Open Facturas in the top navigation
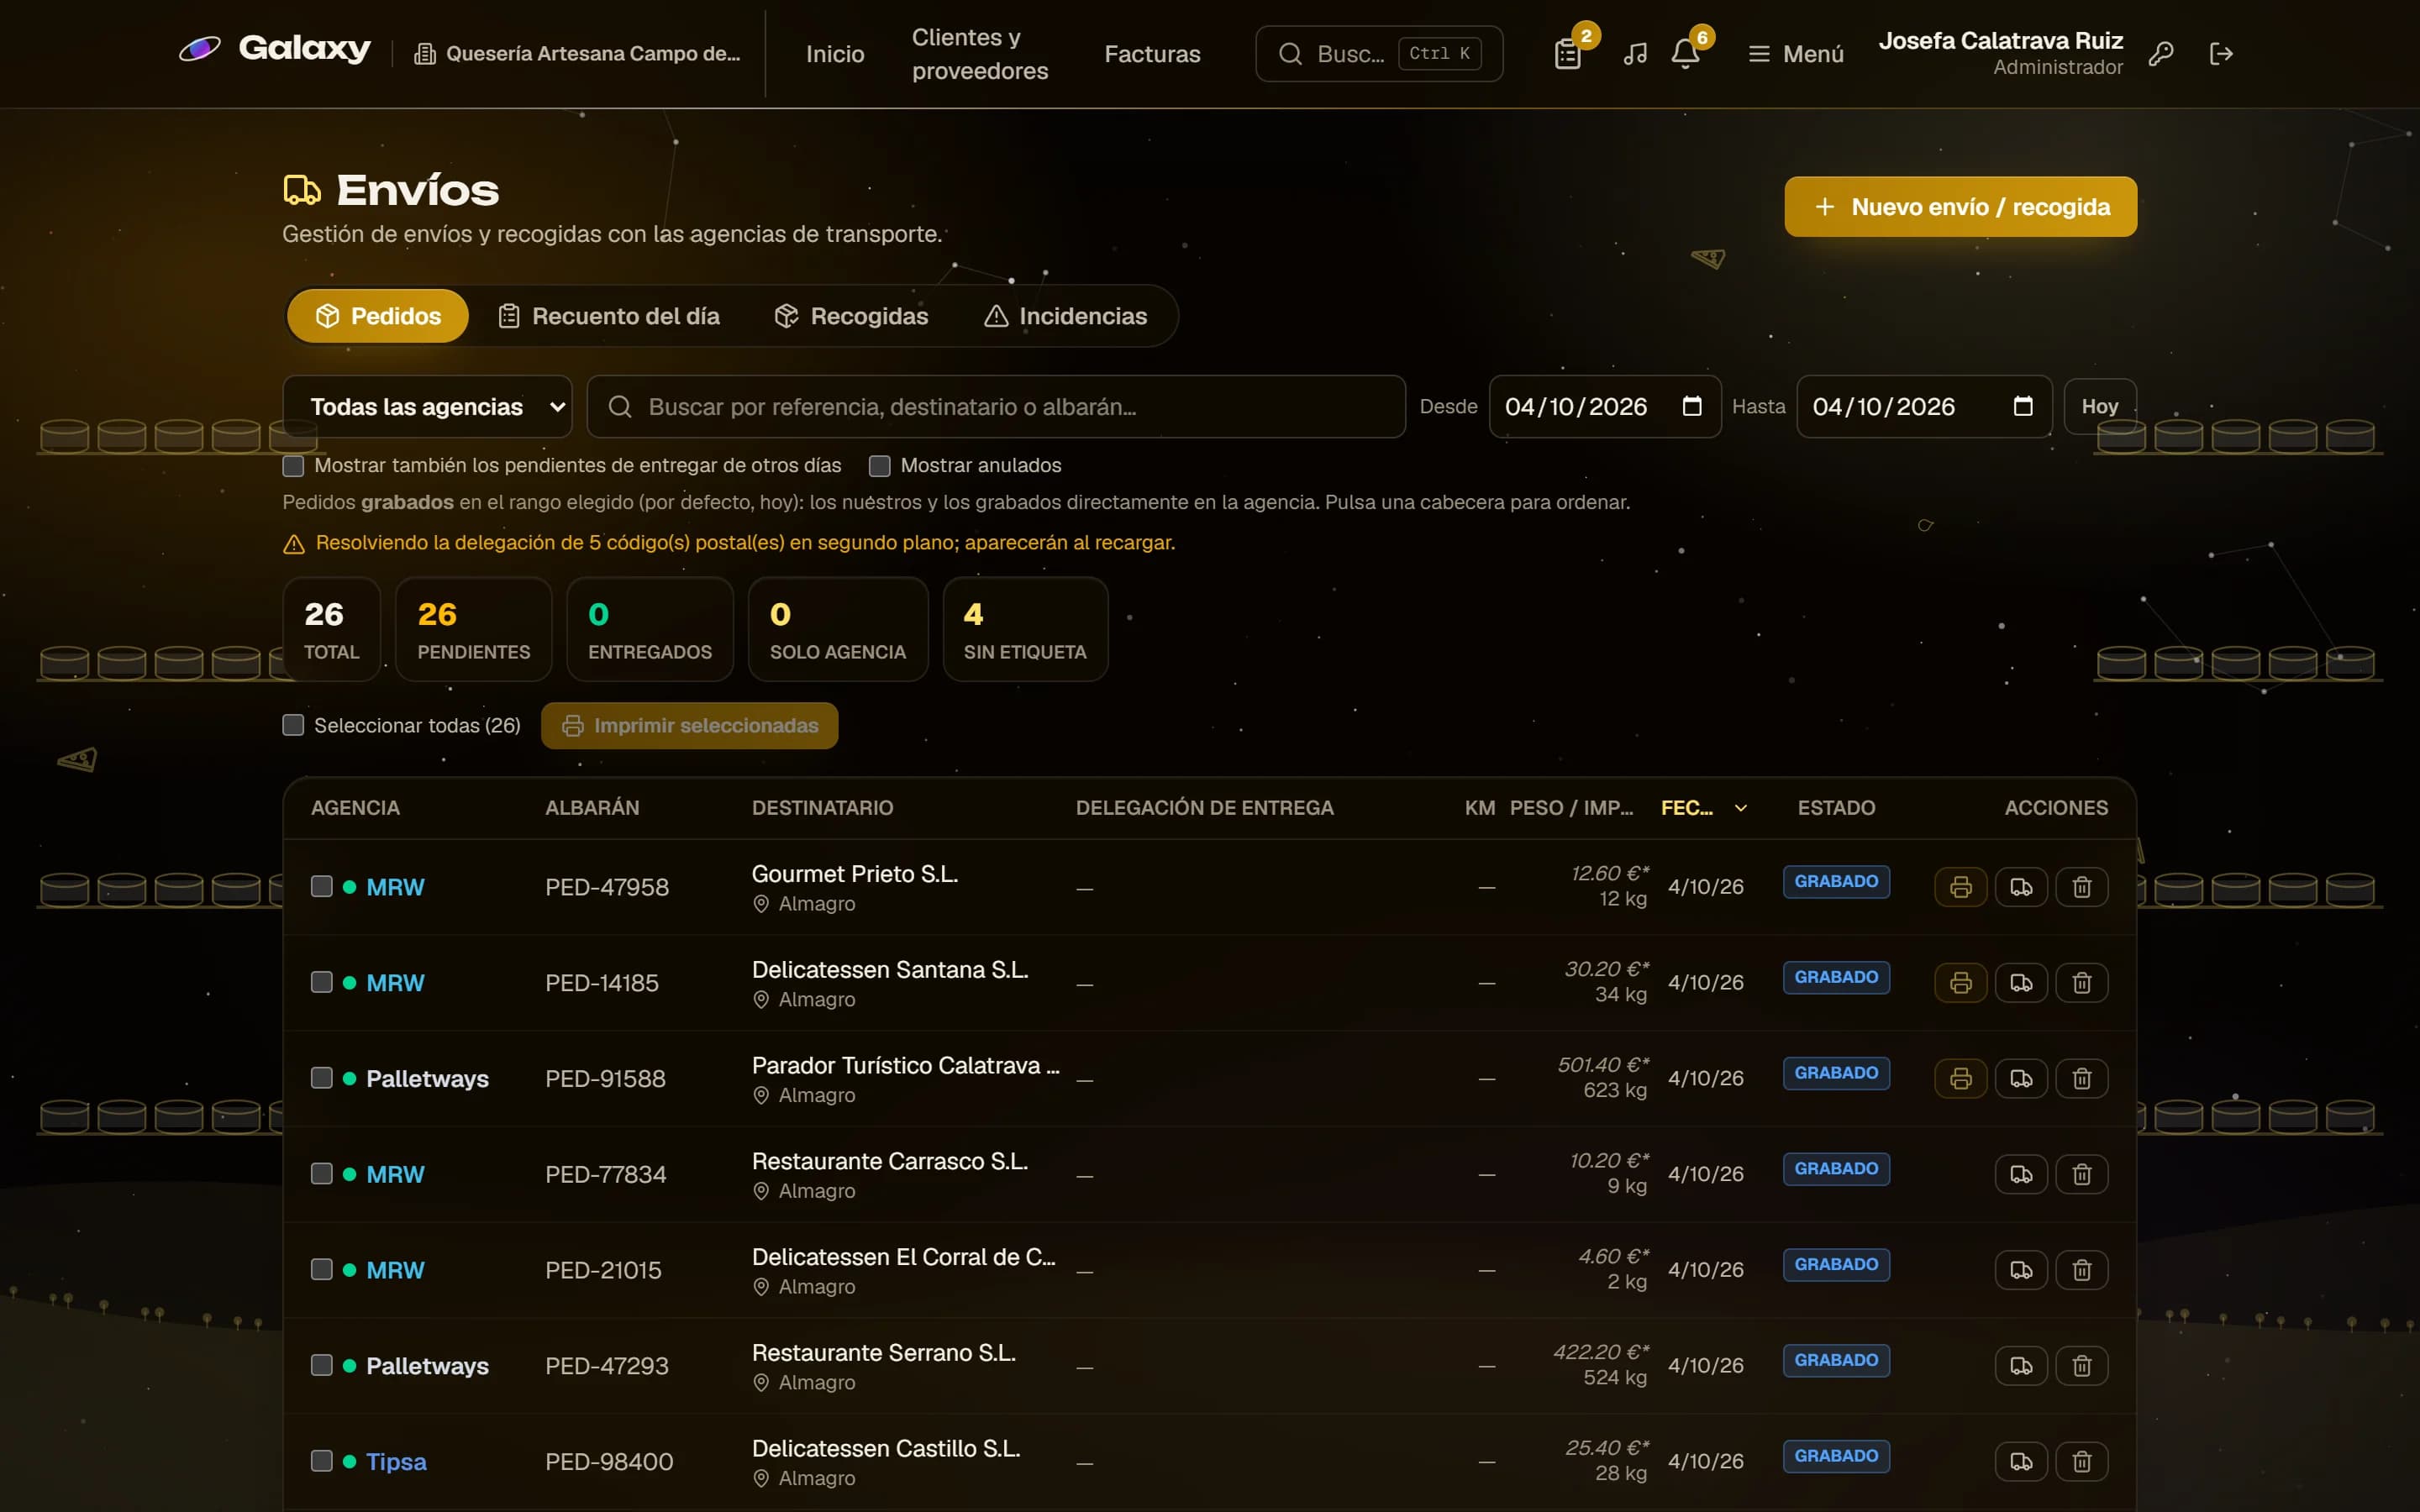Image resolution: width=2420 pixels, height=1512 pixels. pyautogui.click(x=1152, y=54)
